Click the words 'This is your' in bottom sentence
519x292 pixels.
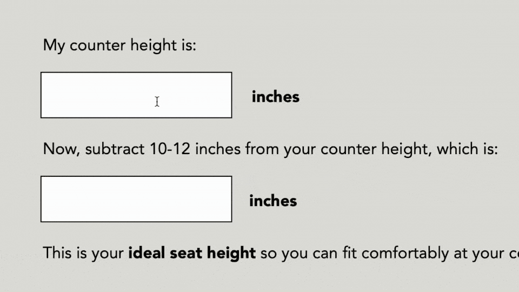pos(83,253)
